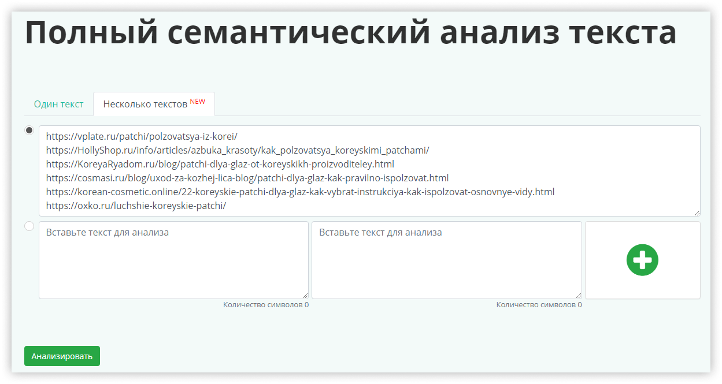Image resolution: width=722 pixels, height=384 pixels.
Task: Add another text field with green plus icon
Action: click(x=642, y=260)
